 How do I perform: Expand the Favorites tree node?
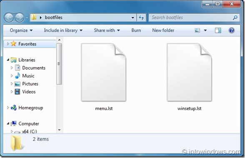coord(8,44)
